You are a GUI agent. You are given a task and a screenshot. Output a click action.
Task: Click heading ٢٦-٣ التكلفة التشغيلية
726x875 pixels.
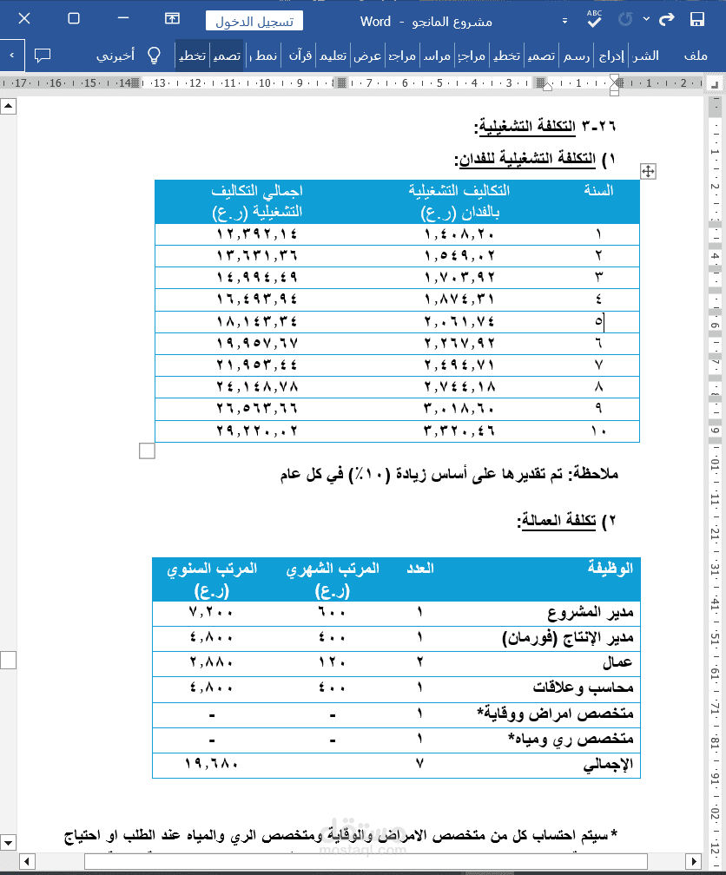[545, 126]
